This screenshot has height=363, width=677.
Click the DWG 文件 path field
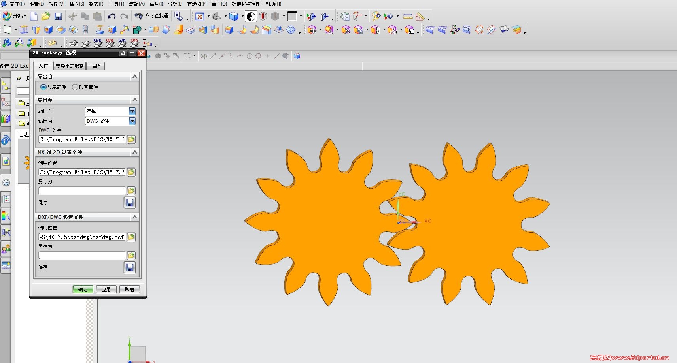tap(82, 139)
